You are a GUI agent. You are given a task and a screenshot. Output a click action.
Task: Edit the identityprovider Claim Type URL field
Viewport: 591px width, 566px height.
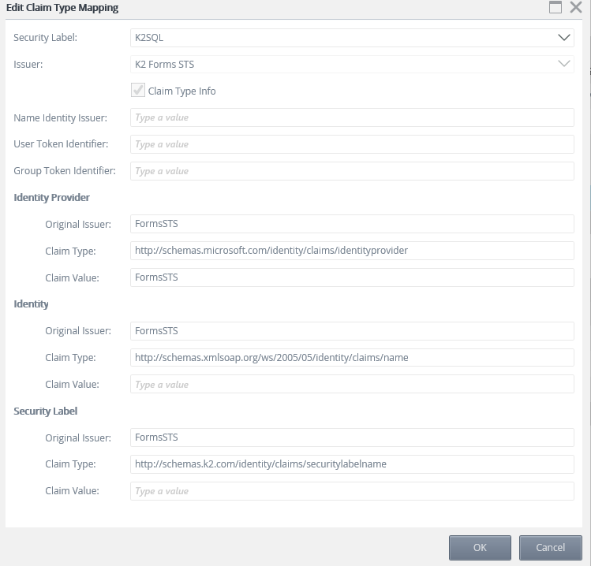pos(352,251)
